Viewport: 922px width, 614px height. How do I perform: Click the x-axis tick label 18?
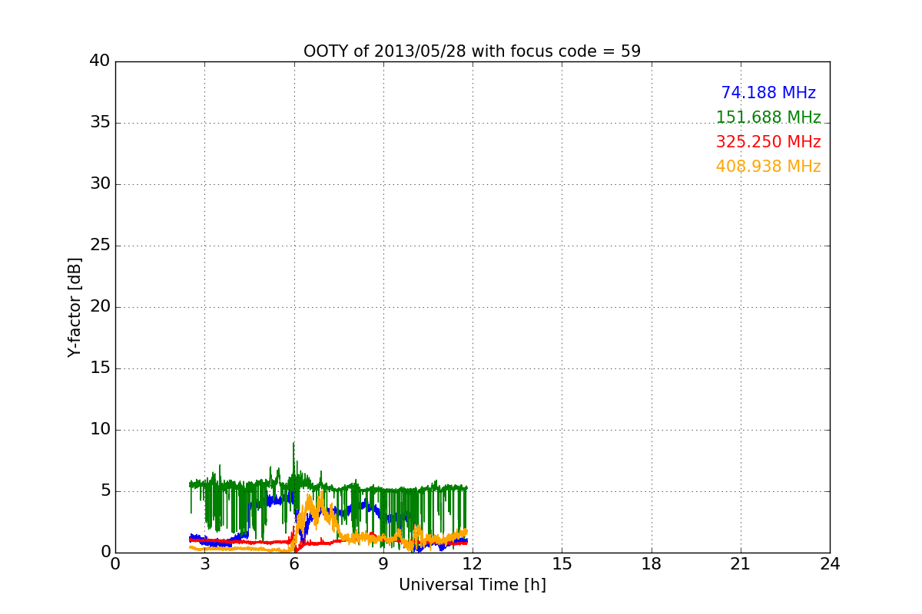652,564
